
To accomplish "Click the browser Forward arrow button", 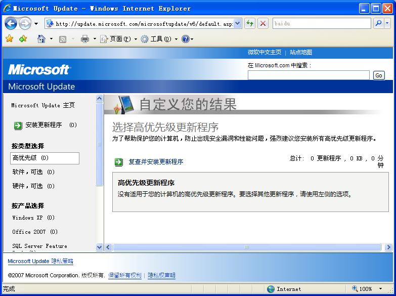I will (x=25, y=24).
